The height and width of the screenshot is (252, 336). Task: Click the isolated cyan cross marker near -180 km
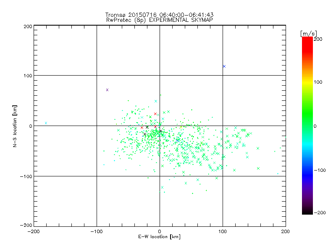46,123
